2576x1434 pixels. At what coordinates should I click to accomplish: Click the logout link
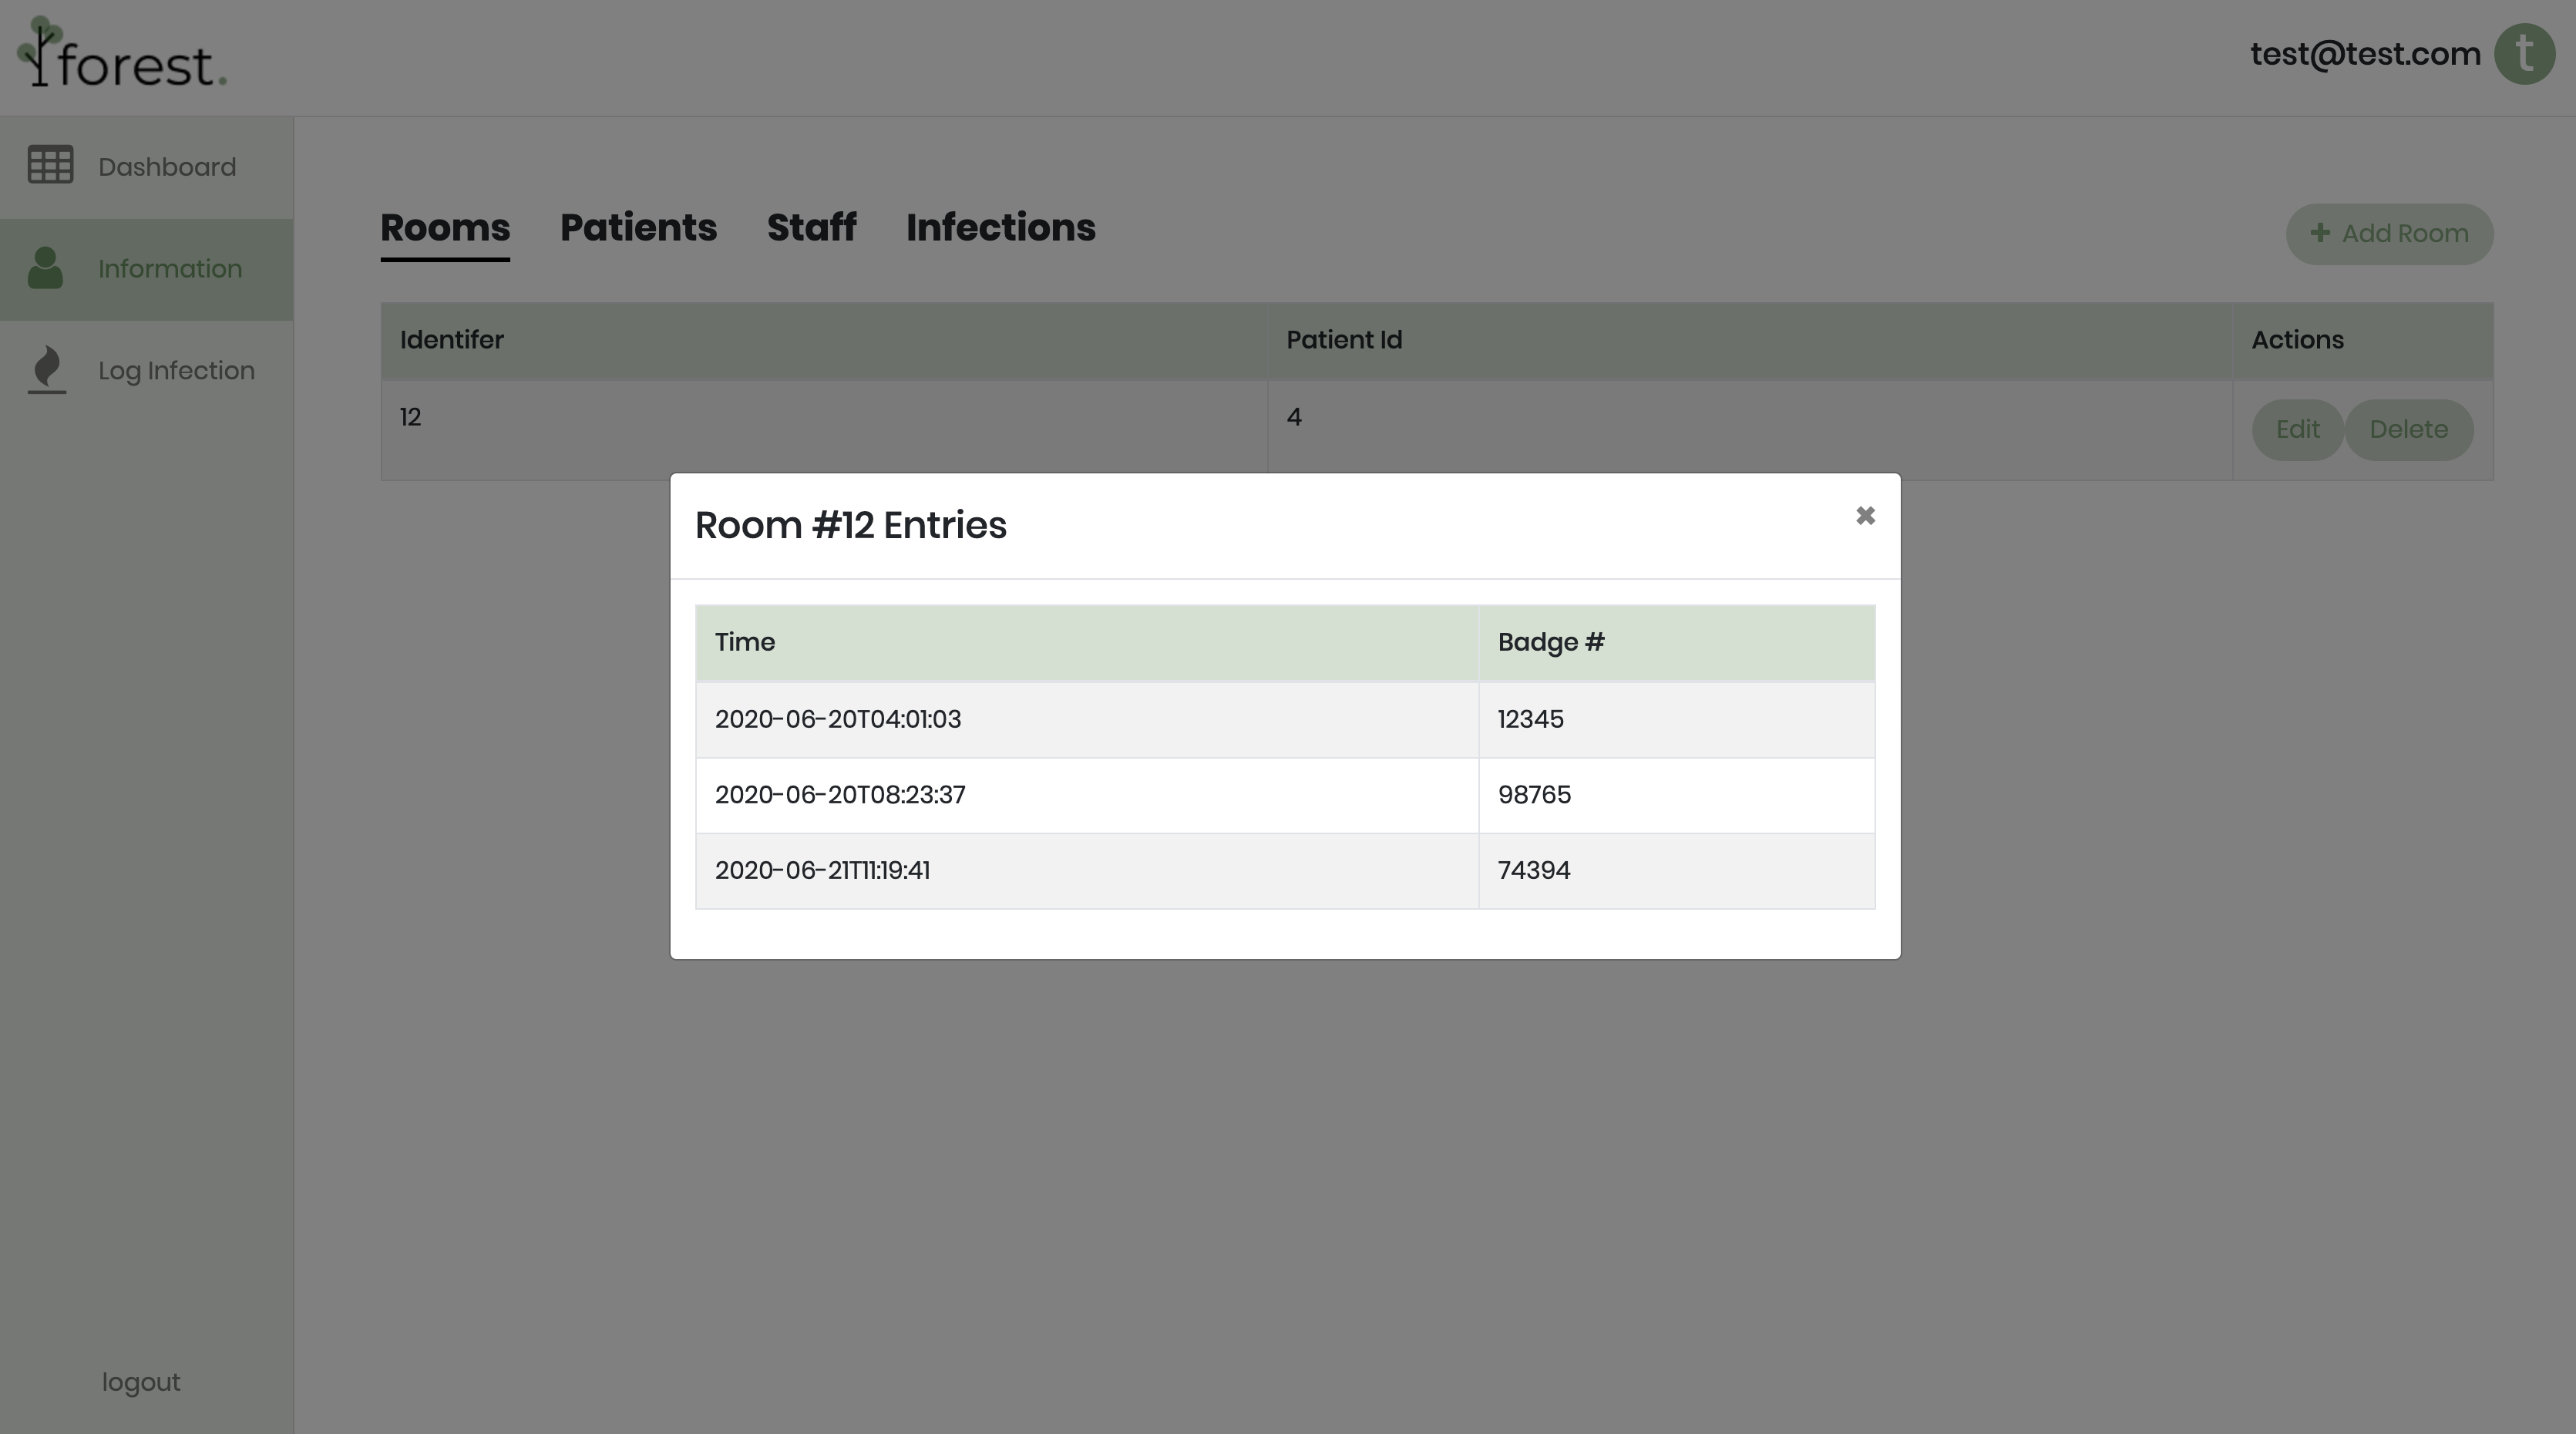141,1382
